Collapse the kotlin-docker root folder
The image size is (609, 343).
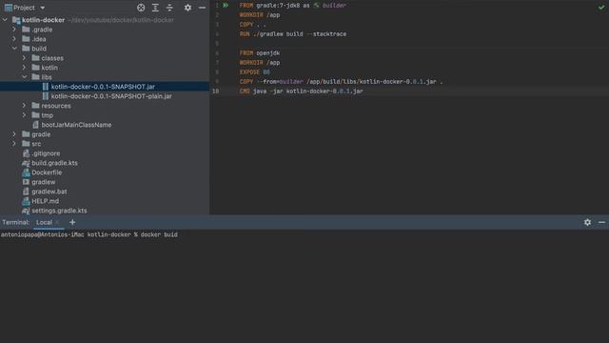click(x=5, y=20)
